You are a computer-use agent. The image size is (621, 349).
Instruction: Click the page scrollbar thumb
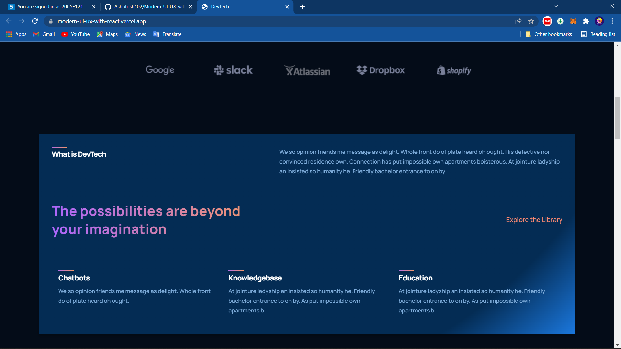(x=617, y=118)
